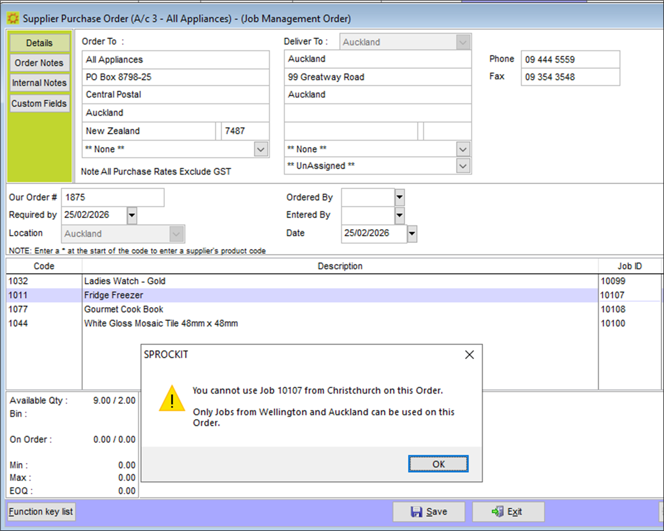Click the Phone field 09 444 5559
Viewport: 664px width, 531px height.
(570, 59)
